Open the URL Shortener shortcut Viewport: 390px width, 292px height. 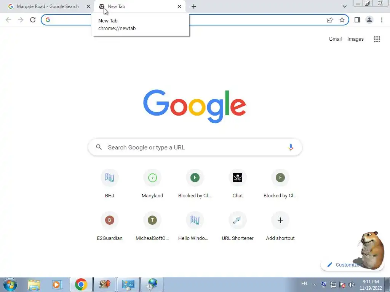tap(238, 226)
